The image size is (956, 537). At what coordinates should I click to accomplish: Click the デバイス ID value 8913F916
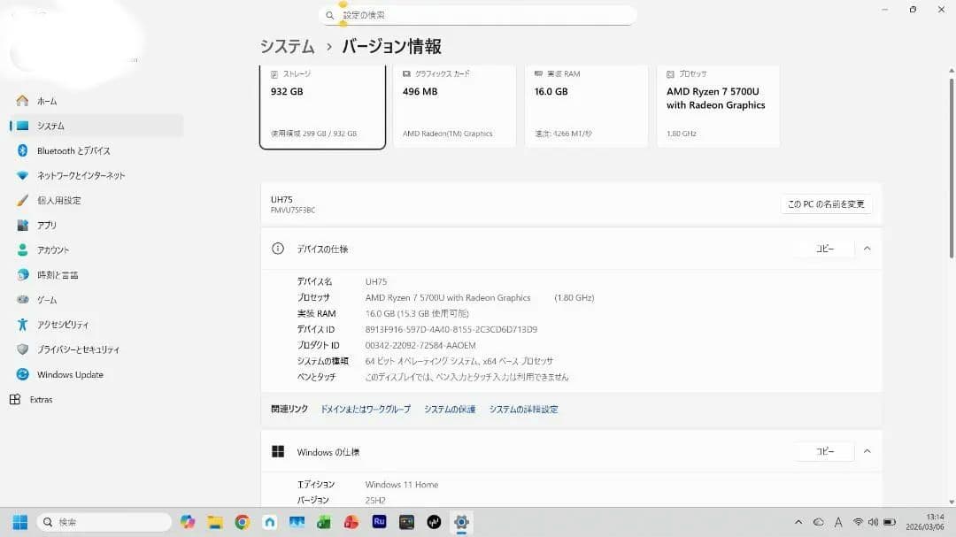451,329
